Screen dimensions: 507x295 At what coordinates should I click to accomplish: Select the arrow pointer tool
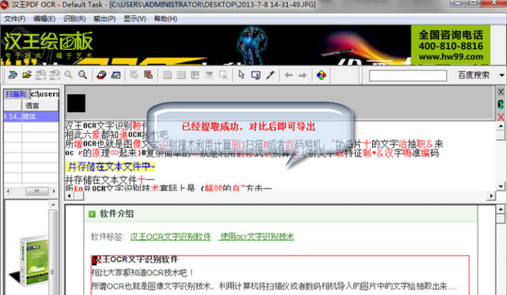point(241,75)
